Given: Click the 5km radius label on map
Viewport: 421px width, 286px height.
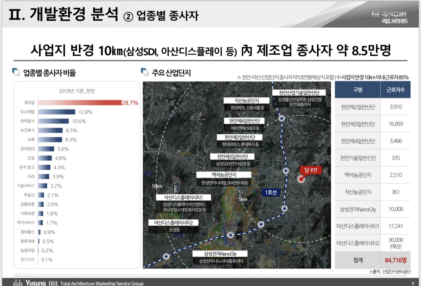Looking at the screenshot, I should [243, 199].
